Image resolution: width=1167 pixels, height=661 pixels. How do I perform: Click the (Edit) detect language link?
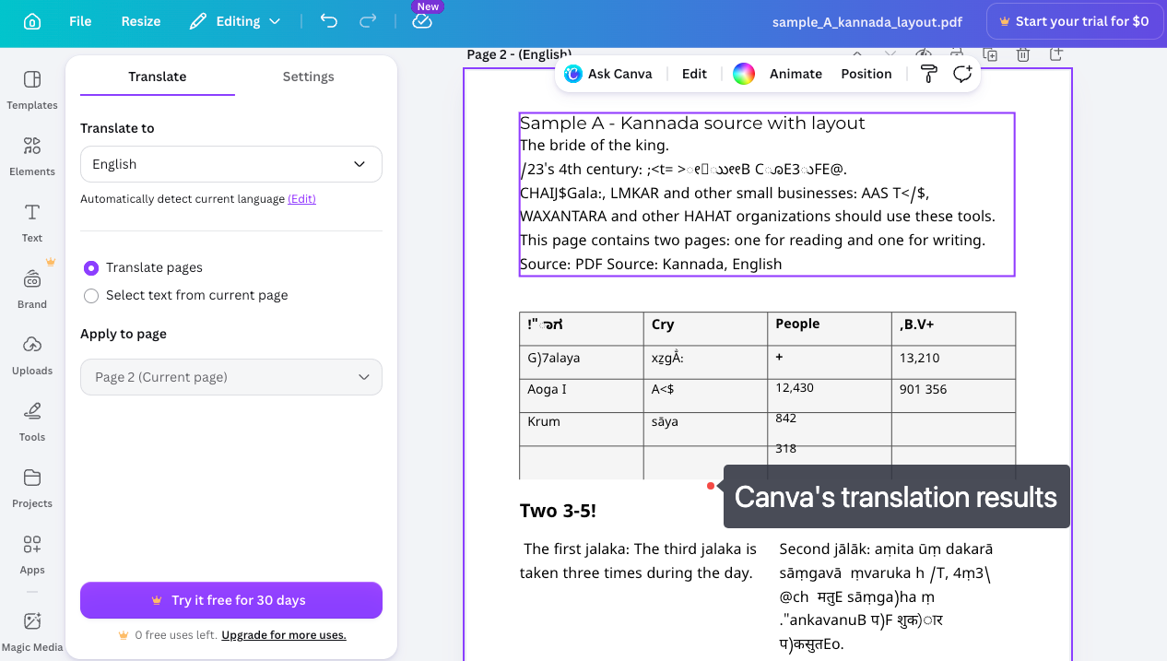[x=301, y=199]
